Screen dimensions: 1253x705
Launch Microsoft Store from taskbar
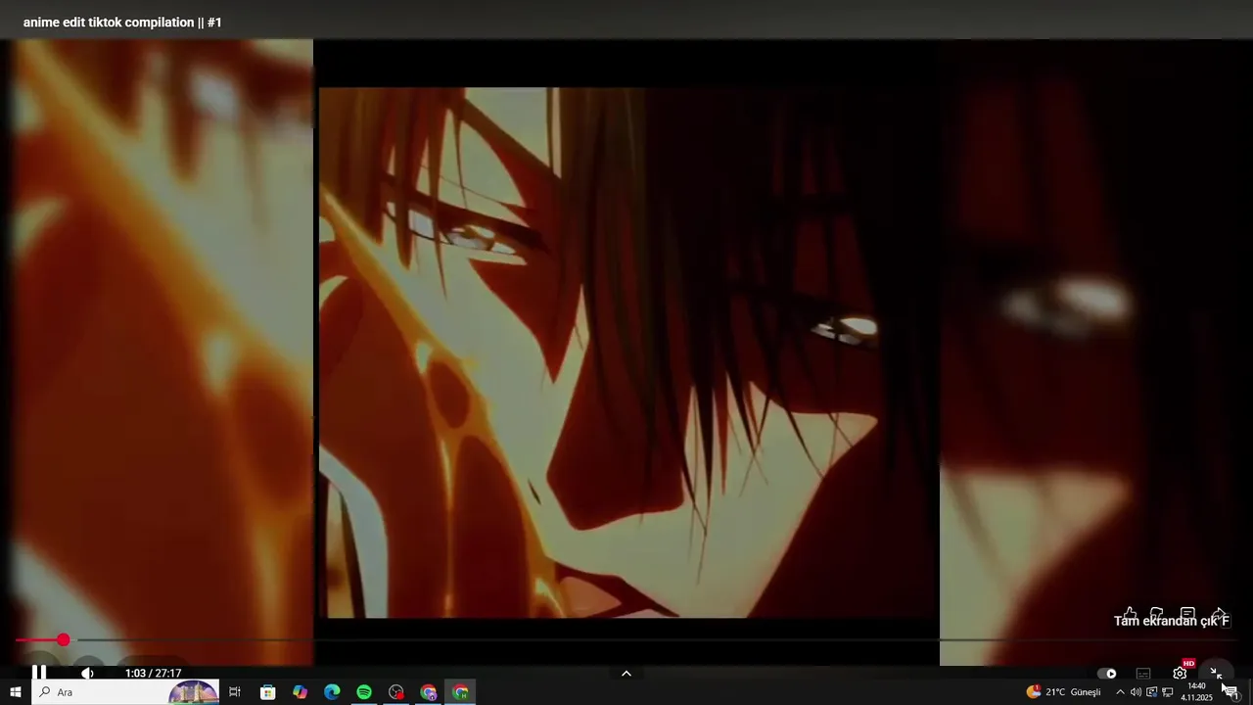pos(267,692)
